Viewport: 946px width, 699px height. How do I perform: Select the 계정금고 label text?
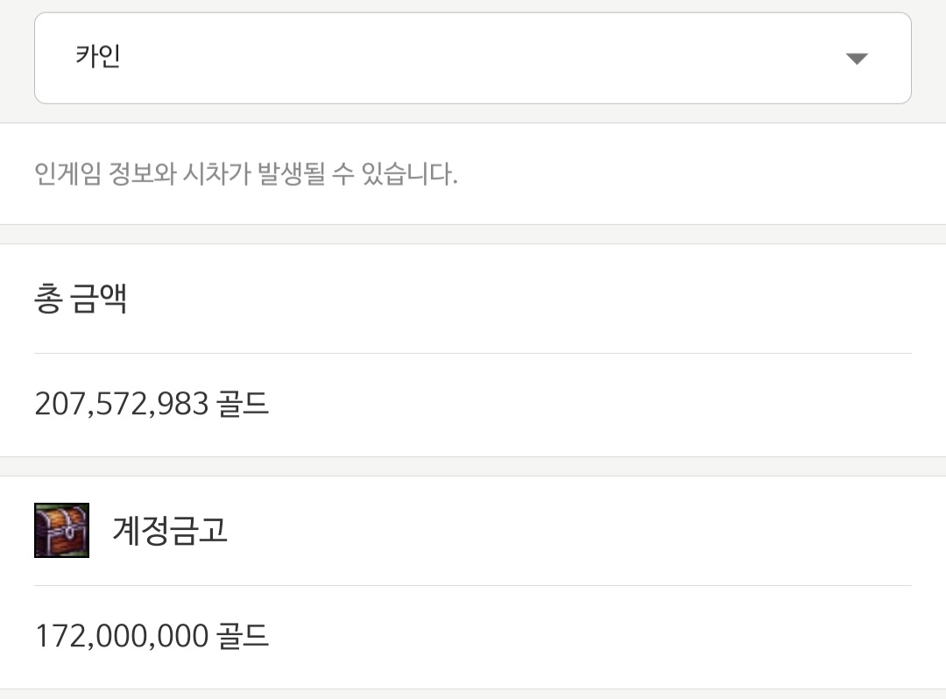pos(170,531)
